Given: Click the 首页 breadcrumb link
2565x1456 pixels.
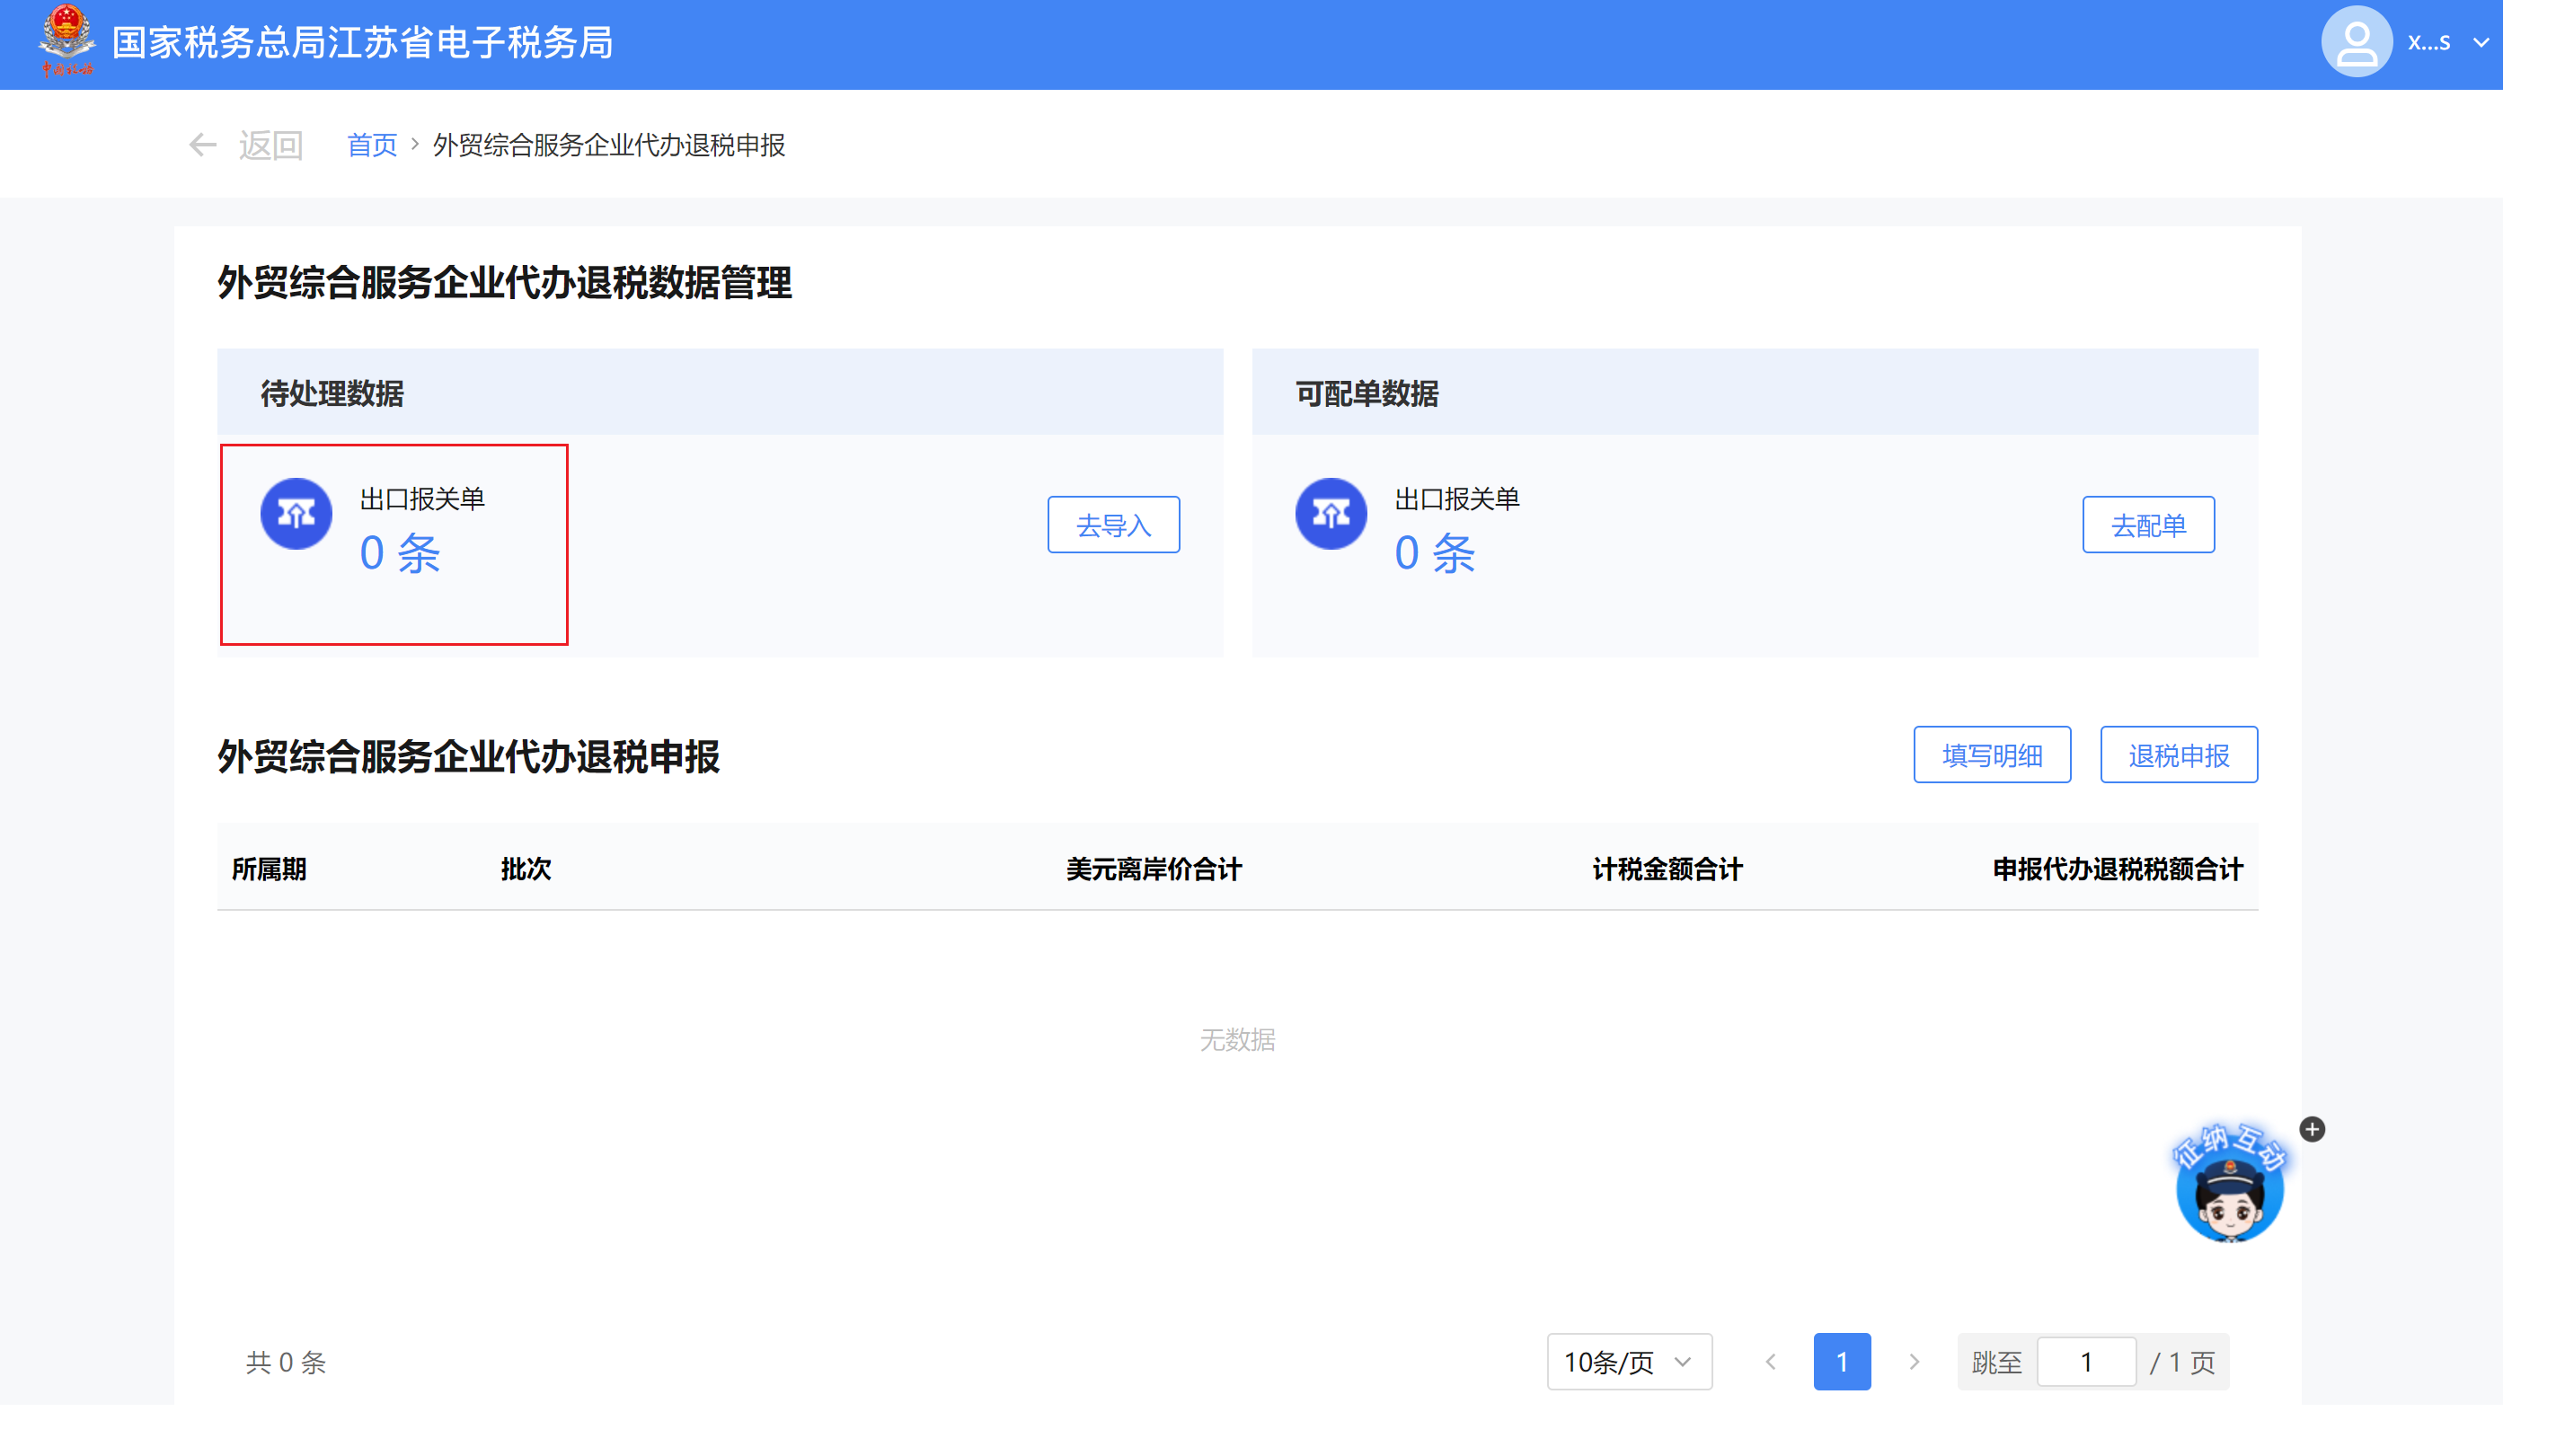Looking at the screenshot, I should click(x=371, y=146).
